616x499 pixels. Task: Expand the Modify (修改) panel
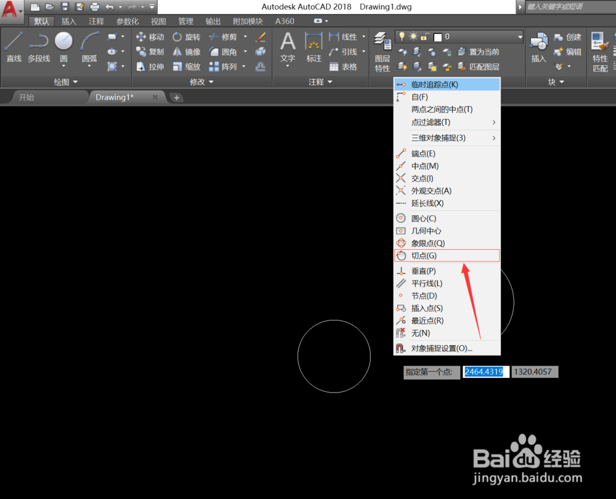pos(201,82)
